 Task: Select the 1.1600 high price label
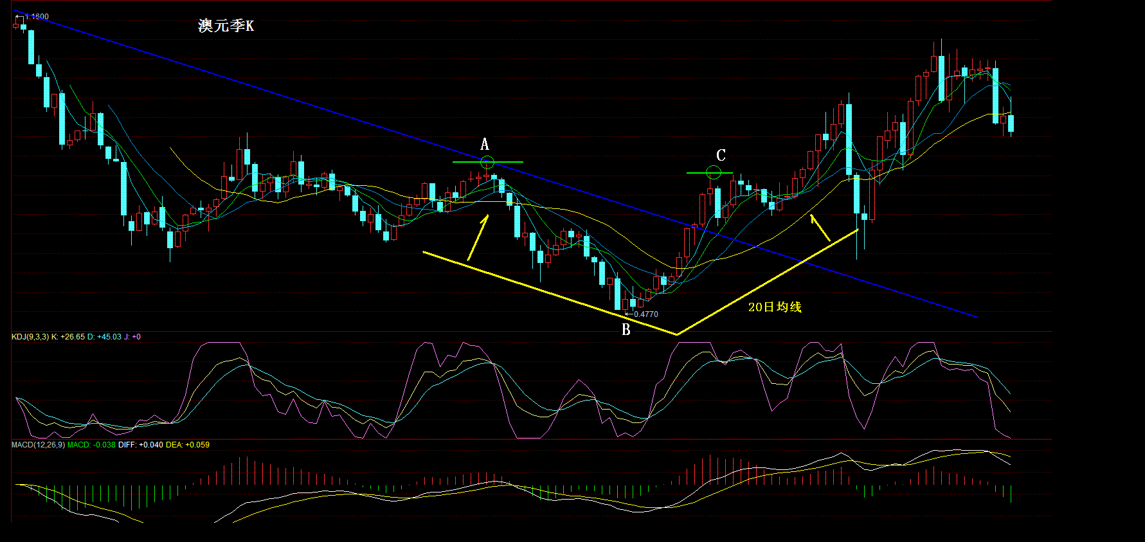tap(37, 17)
